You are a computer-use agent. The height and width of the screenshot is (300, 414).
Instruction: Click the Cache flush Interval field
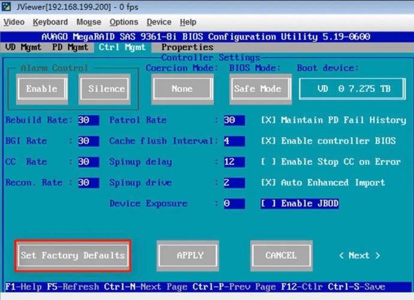click(x=234, y=141)
